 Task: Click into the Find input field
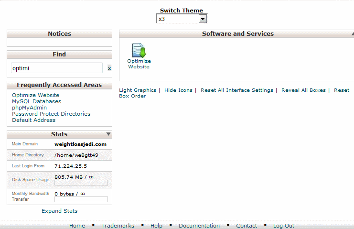(x=57, y=68)
